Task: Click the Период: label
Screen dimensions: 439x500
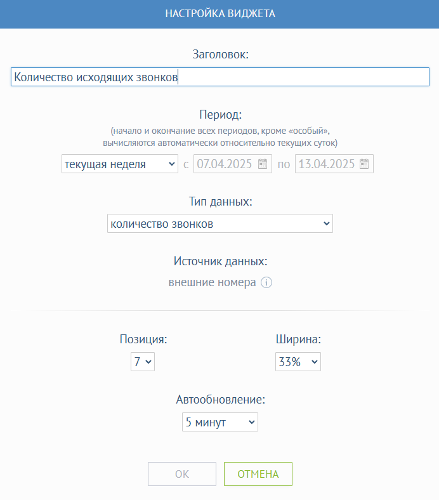Action: point(221,114)
